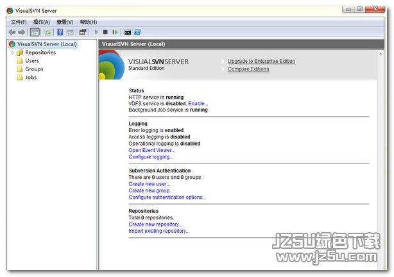Click the Groups folder icon in tree

(x=20, y=69)
